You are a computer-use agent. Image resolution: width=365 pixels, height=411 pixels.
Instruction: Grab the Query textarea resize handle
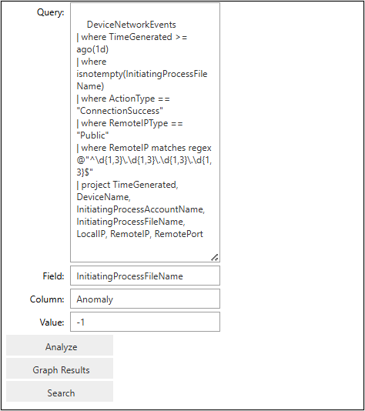pyautogui.click(x=215, y=258)
